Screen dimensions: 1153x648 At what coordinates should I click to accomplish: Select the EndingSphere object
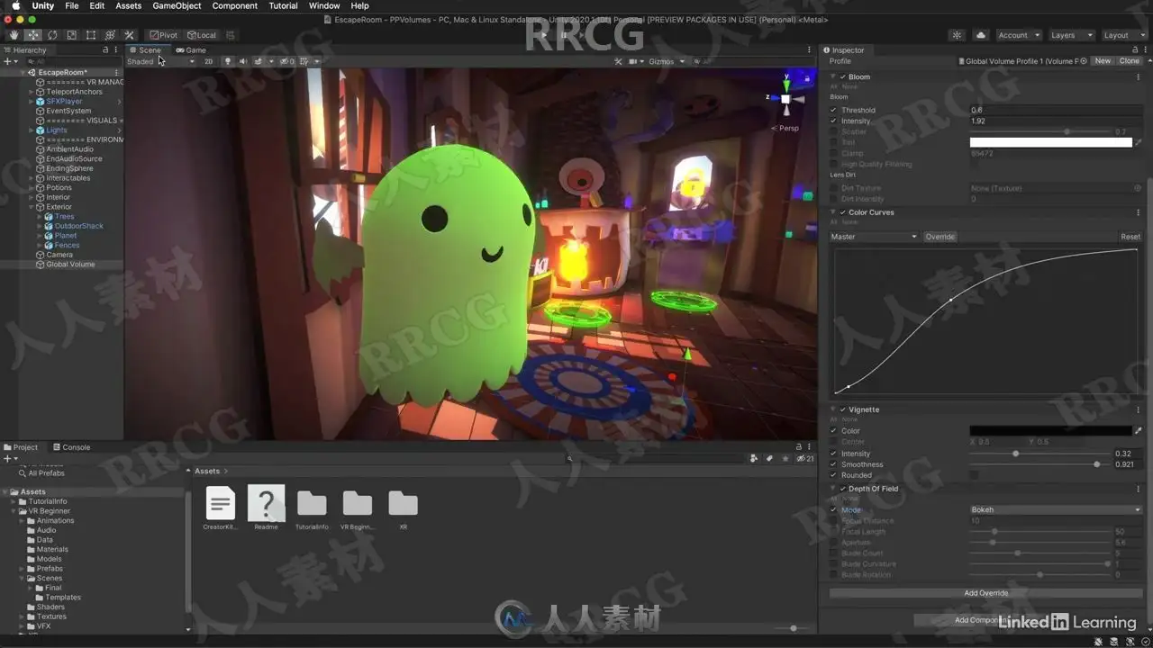point(69,168)
